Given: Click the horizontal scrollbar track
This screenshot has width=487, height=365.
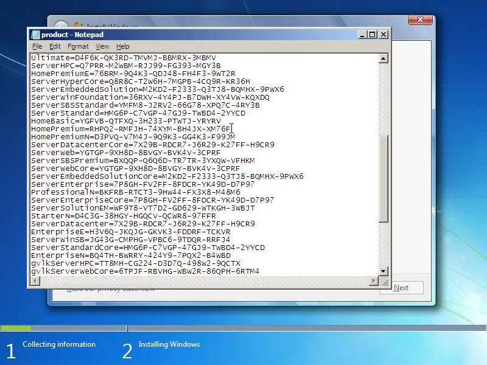Looking at the screenshot, I should pyautogui.click(x=205, y=281).
